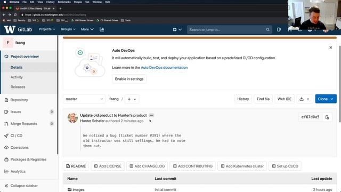The image size is (341, 192).
Task: Open the Projects dropdown menu
Action: tap(47, 29)
